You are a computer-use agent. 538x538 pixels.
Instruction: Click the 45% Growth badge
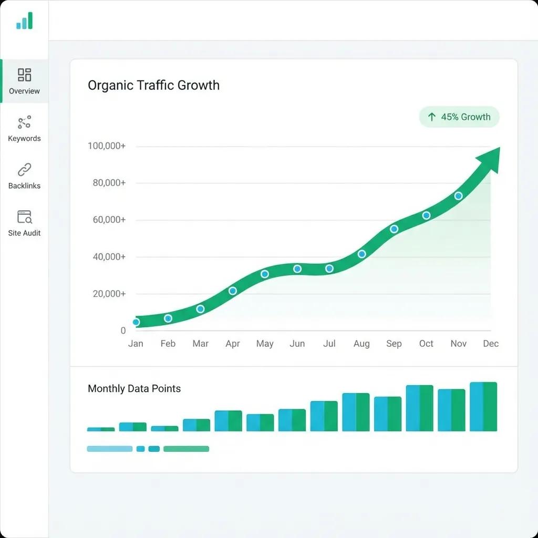tap(459, 117)
